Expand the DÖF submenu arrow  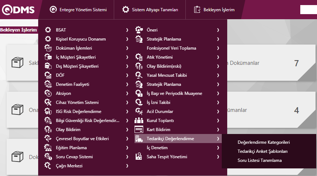pos(127,75)
